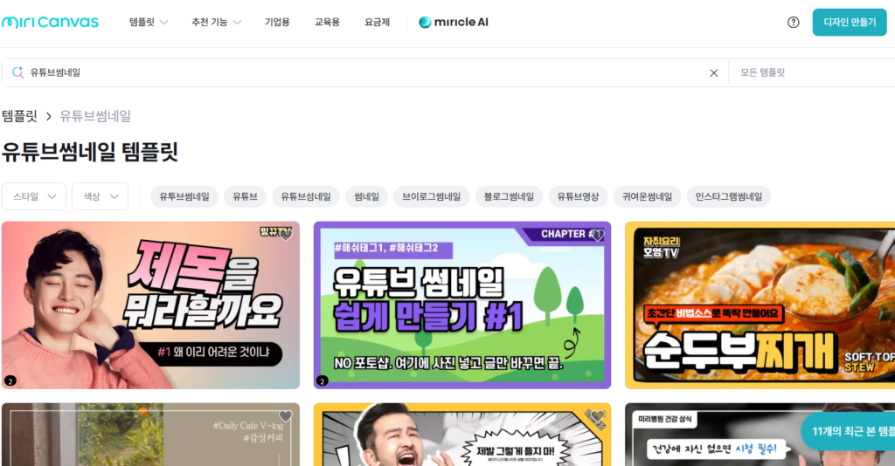Open the 요금제 pricing menu item
The image size is (895, 466).
[377, 23]
